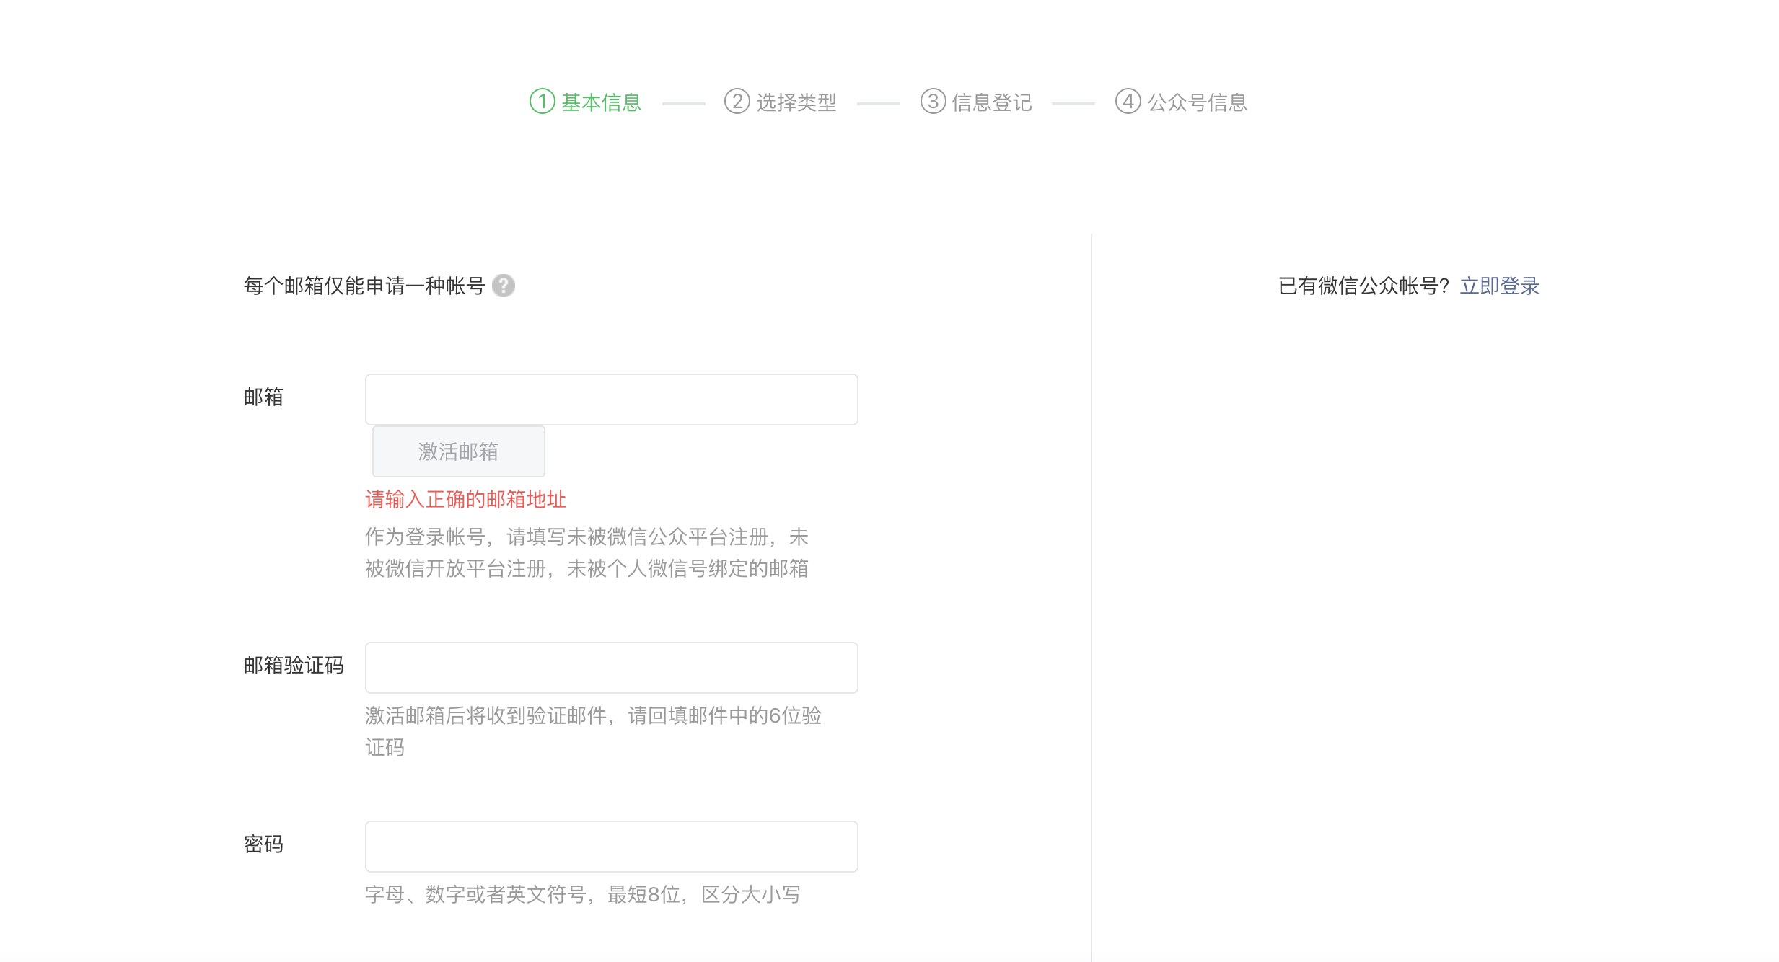1779x962 pixels.
Task: Click the 已有微信公众帐号? text
Action: pos(1363,286)
